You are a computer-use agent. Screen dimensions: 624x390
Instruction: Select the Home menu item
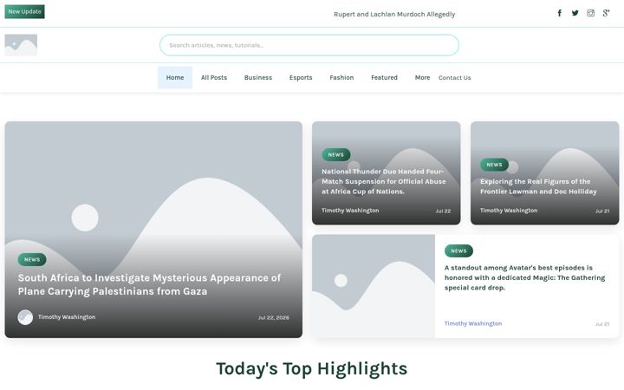point(175,78)
